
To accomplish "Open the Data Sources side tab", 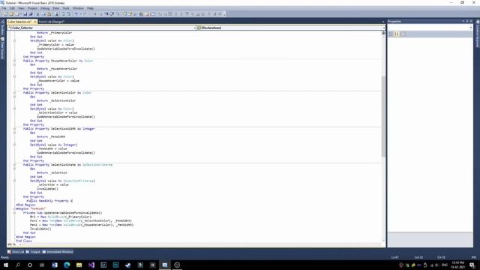I will click(2, 48).
